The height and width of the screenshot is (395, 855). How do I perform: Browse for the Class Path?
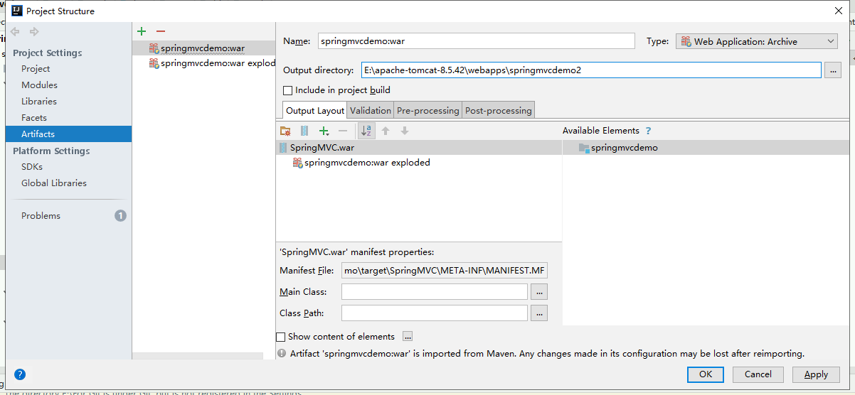[539, 313]
